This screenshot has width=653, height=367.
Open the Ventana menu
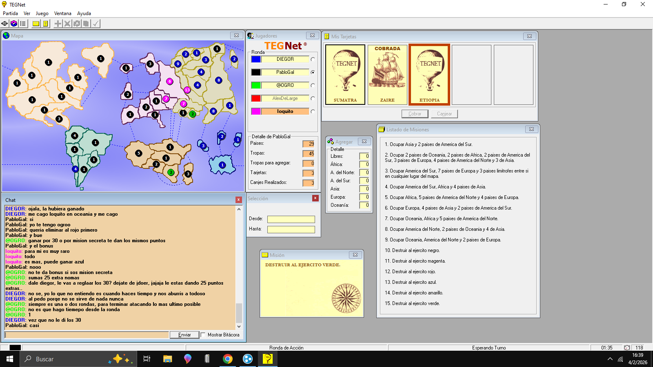point(62,13)
